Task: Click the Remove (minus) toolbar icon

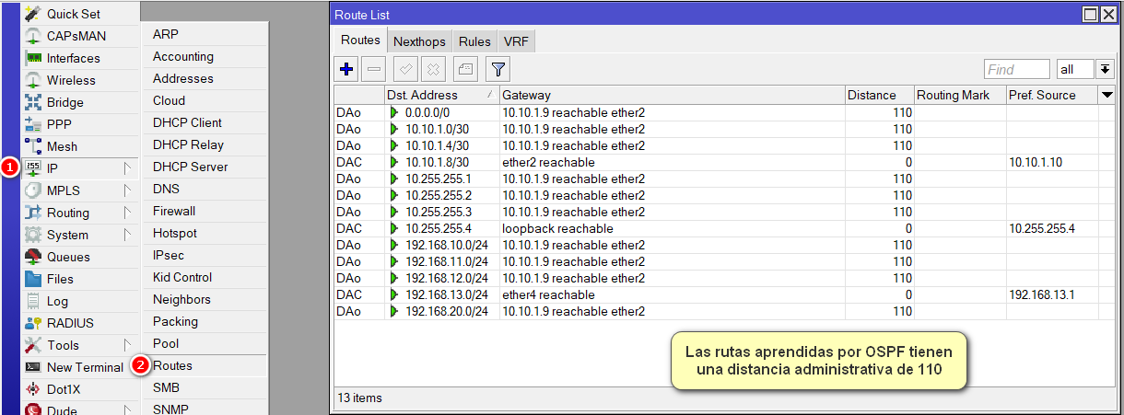Action: coord(373,69)
